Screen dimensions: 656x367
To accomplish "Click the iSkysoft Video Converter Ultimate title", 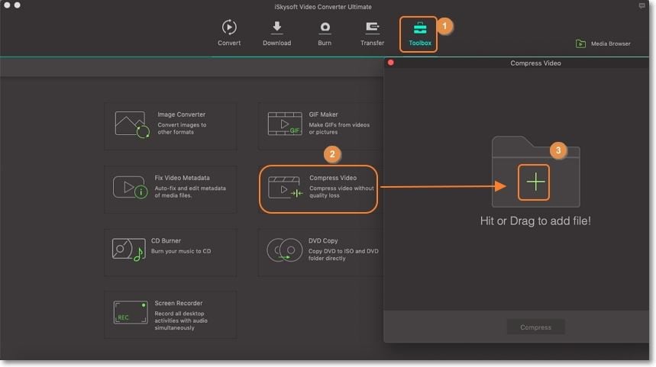I will (322, 7).
